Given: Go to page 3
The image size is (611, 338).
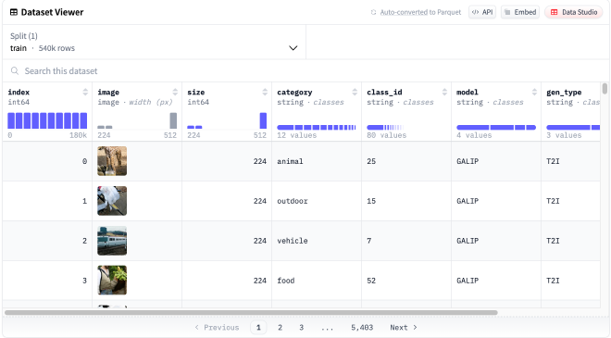Looking at the screenshot, I should pos(301,328).
